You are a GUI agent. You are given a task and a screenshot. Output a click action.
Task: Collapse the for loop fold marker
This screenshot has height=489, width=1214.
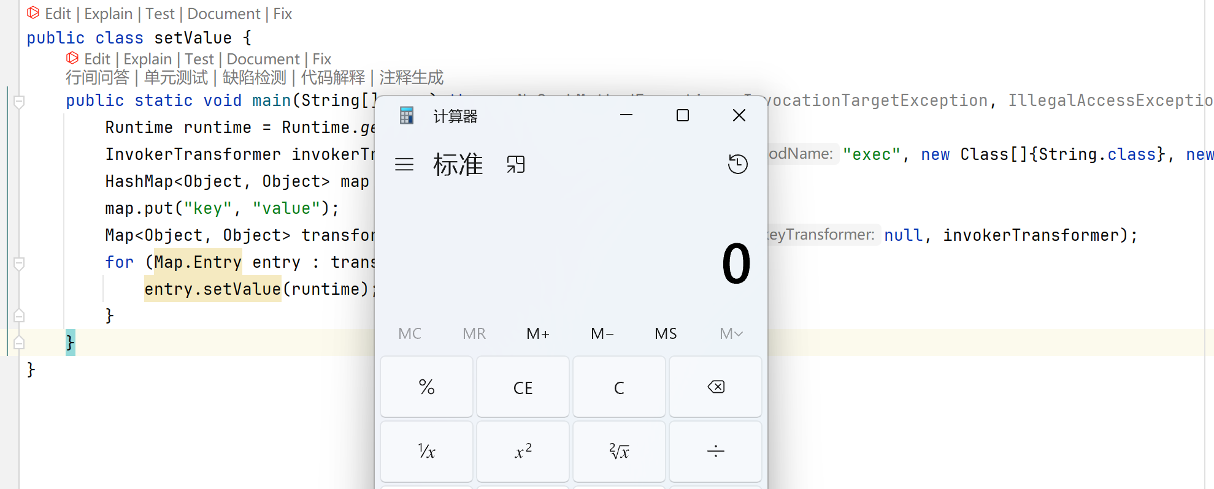pos(19,263)
